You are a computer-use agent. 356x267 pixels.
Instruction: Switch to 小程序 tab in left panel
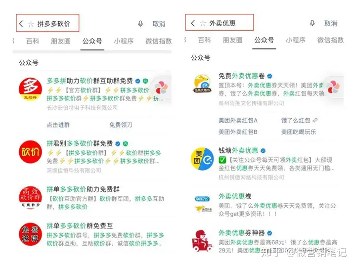(x=124, y=41)
